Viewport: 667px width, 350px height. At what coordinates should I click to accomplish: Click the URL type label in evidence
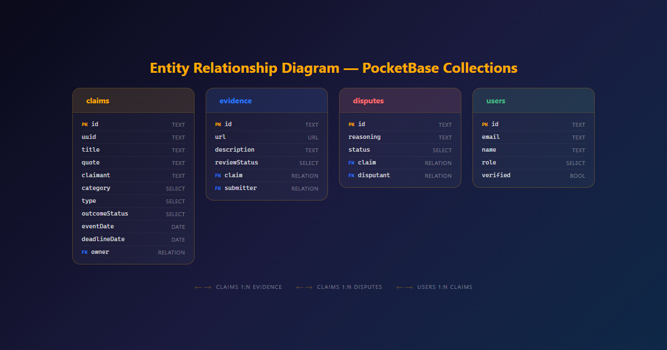(313, 138)
